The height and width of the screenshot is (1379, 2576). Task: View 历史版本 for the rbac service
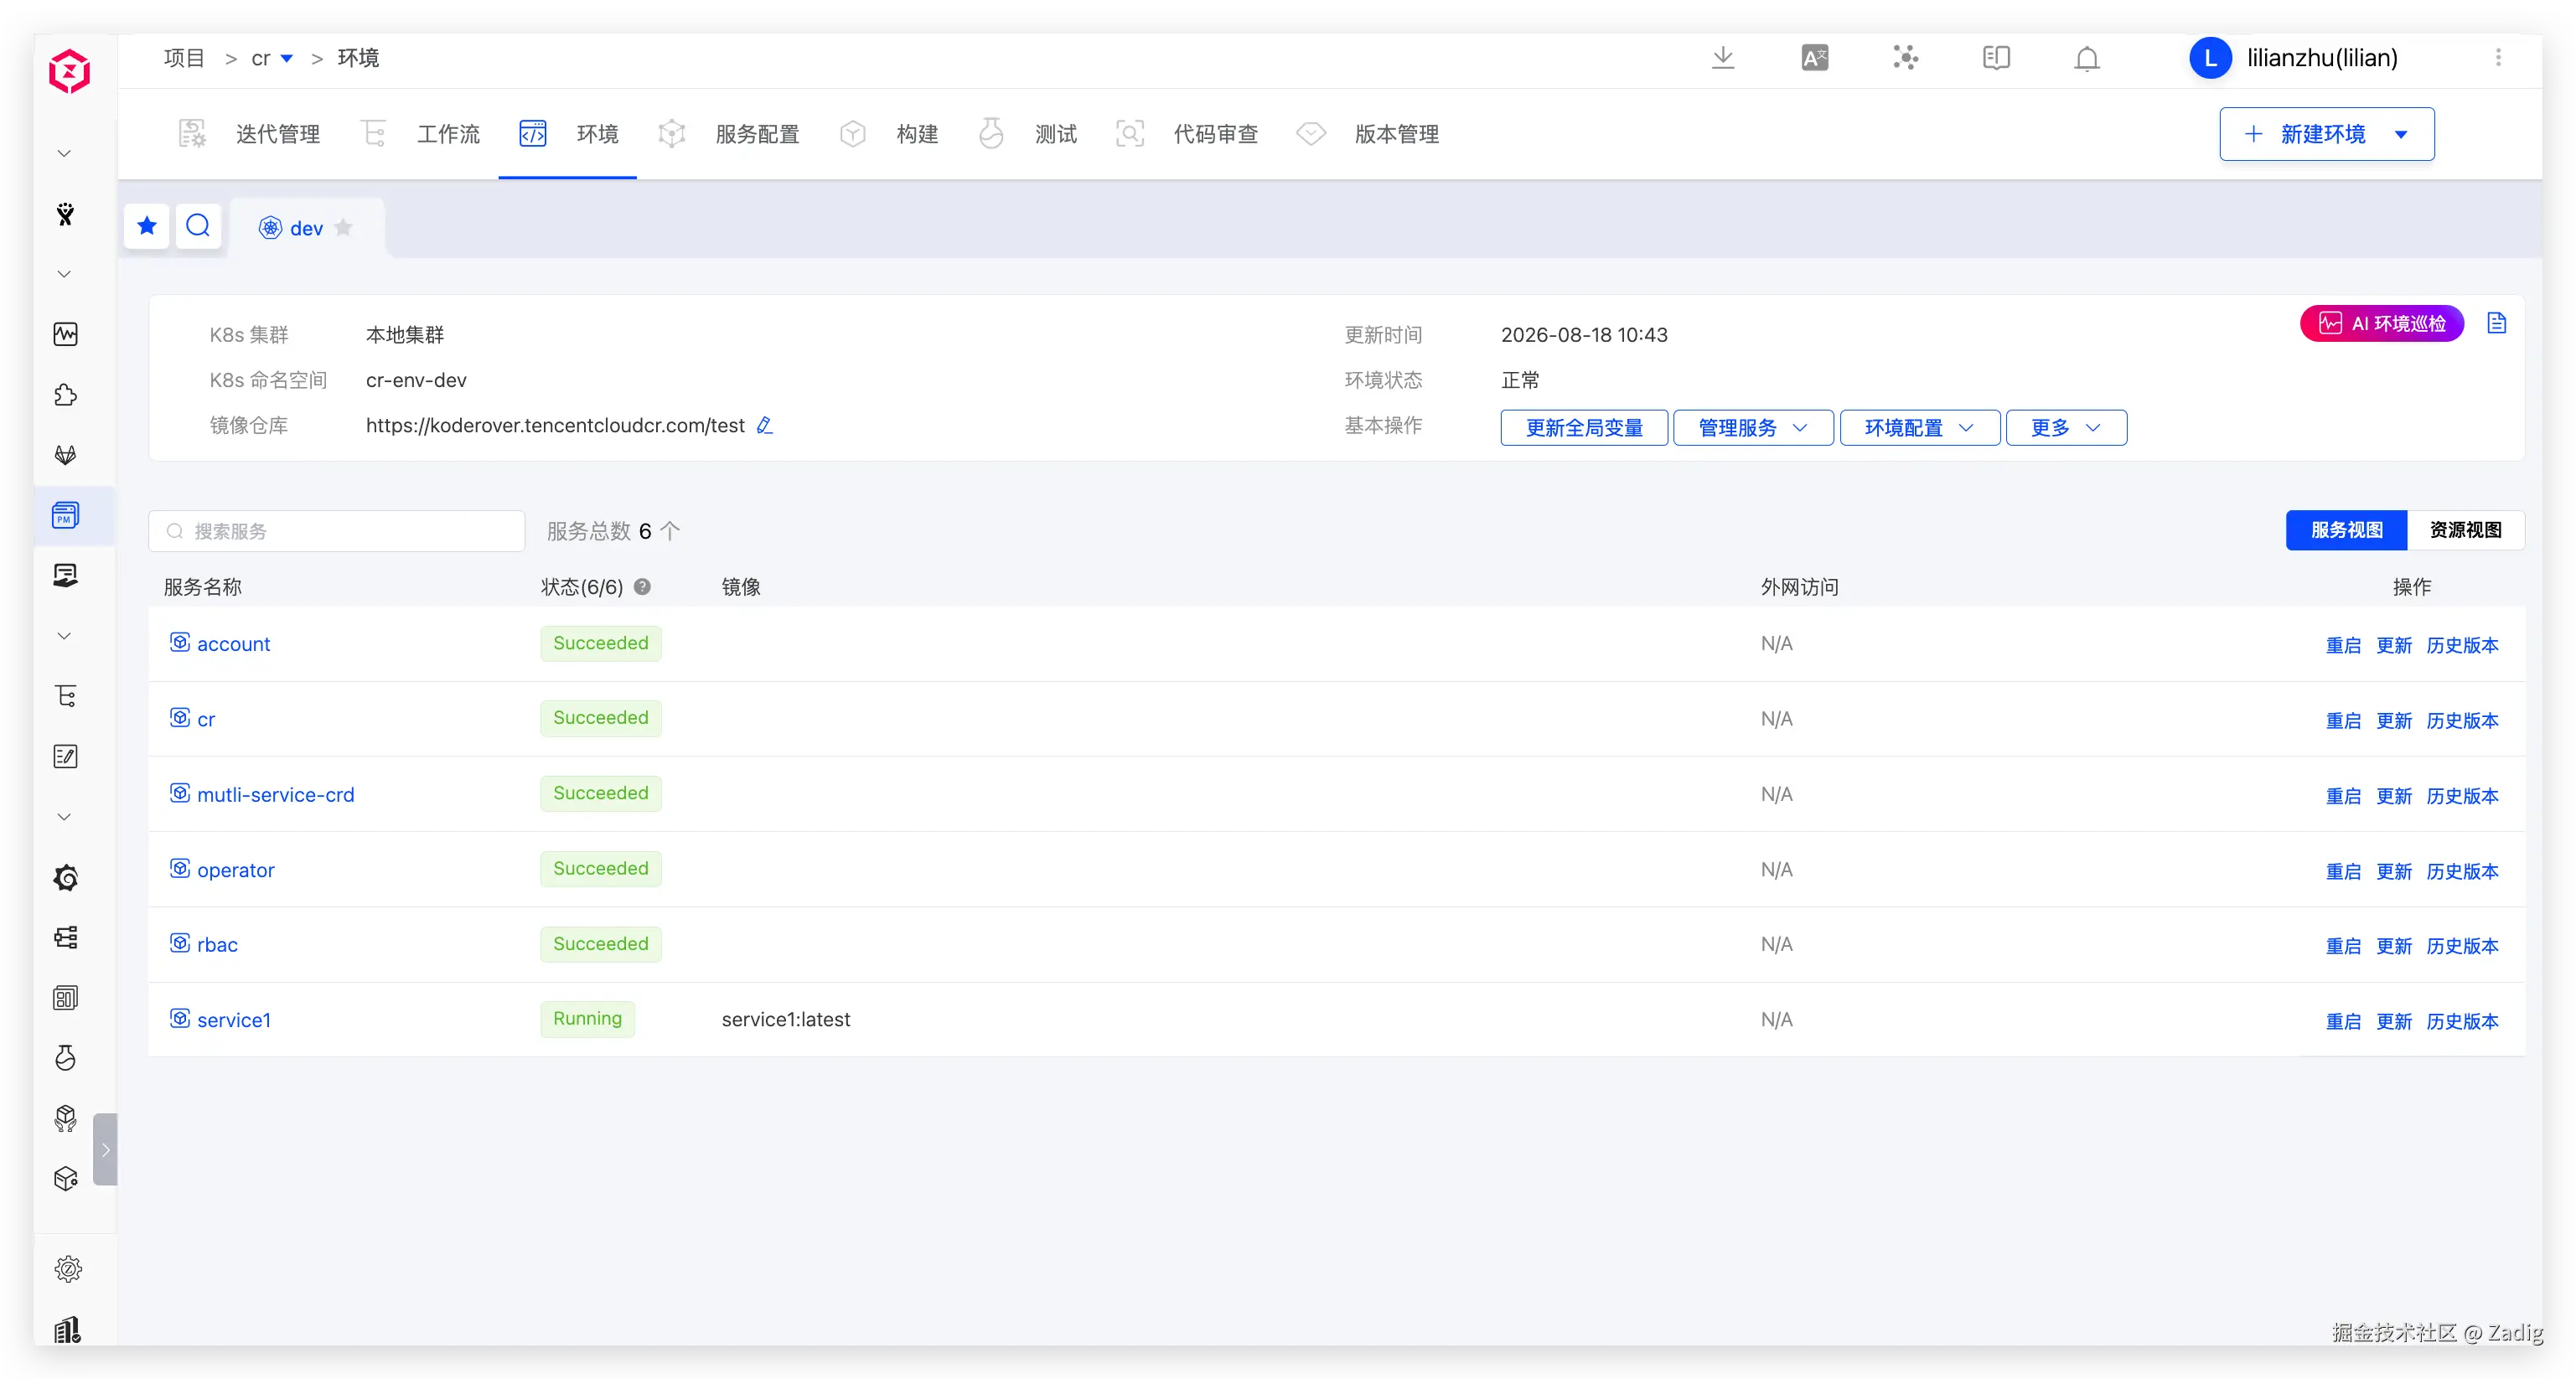(x=2462, y=946)
